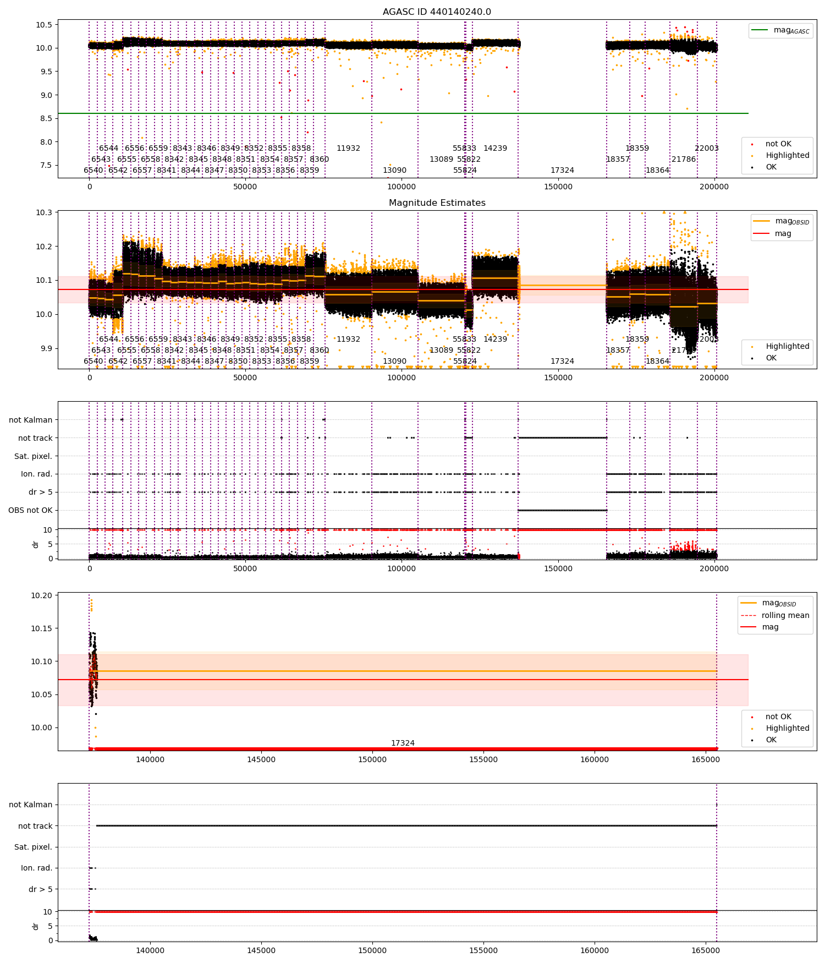The height and width of the screenshot is (963, 825).
Task: Click 'Sat. pixel.' label in the bottom plot
Action: tap(33, 847)
